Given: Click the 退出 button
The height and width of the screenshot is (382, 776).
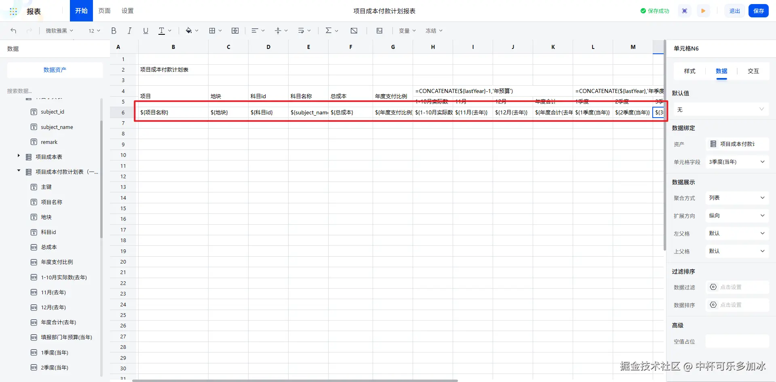Looking at the screenshot, I should [x=735, y=11].
